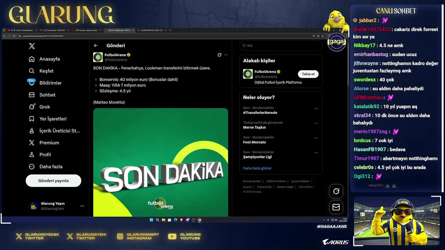Open Chrome from taskbar
Viewport: 445px width, 250px height.
[200, 220]
